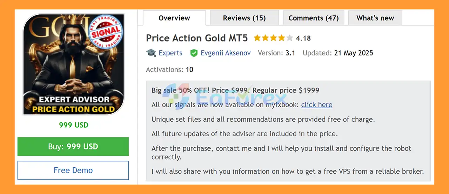Image resolution: width=449 pixels, height=194 pixels.
Task: Click the 4.18 rating score
Action: (303, 38)
